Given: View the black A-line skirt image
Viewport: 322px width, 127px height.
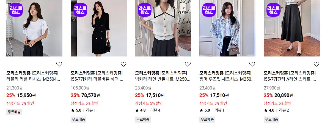Looking at the screenshot, I should 291,28.
